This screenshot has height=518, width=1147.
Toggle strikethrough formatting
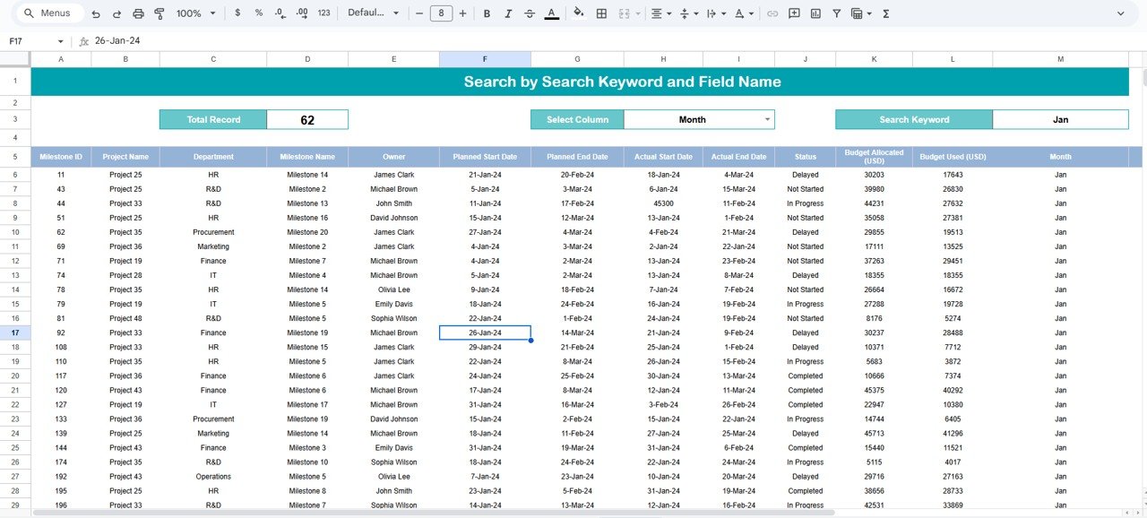click(530, 13)
